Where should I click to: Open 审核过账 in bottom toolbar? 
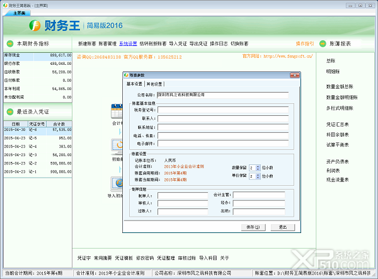(x=187, y=258)
